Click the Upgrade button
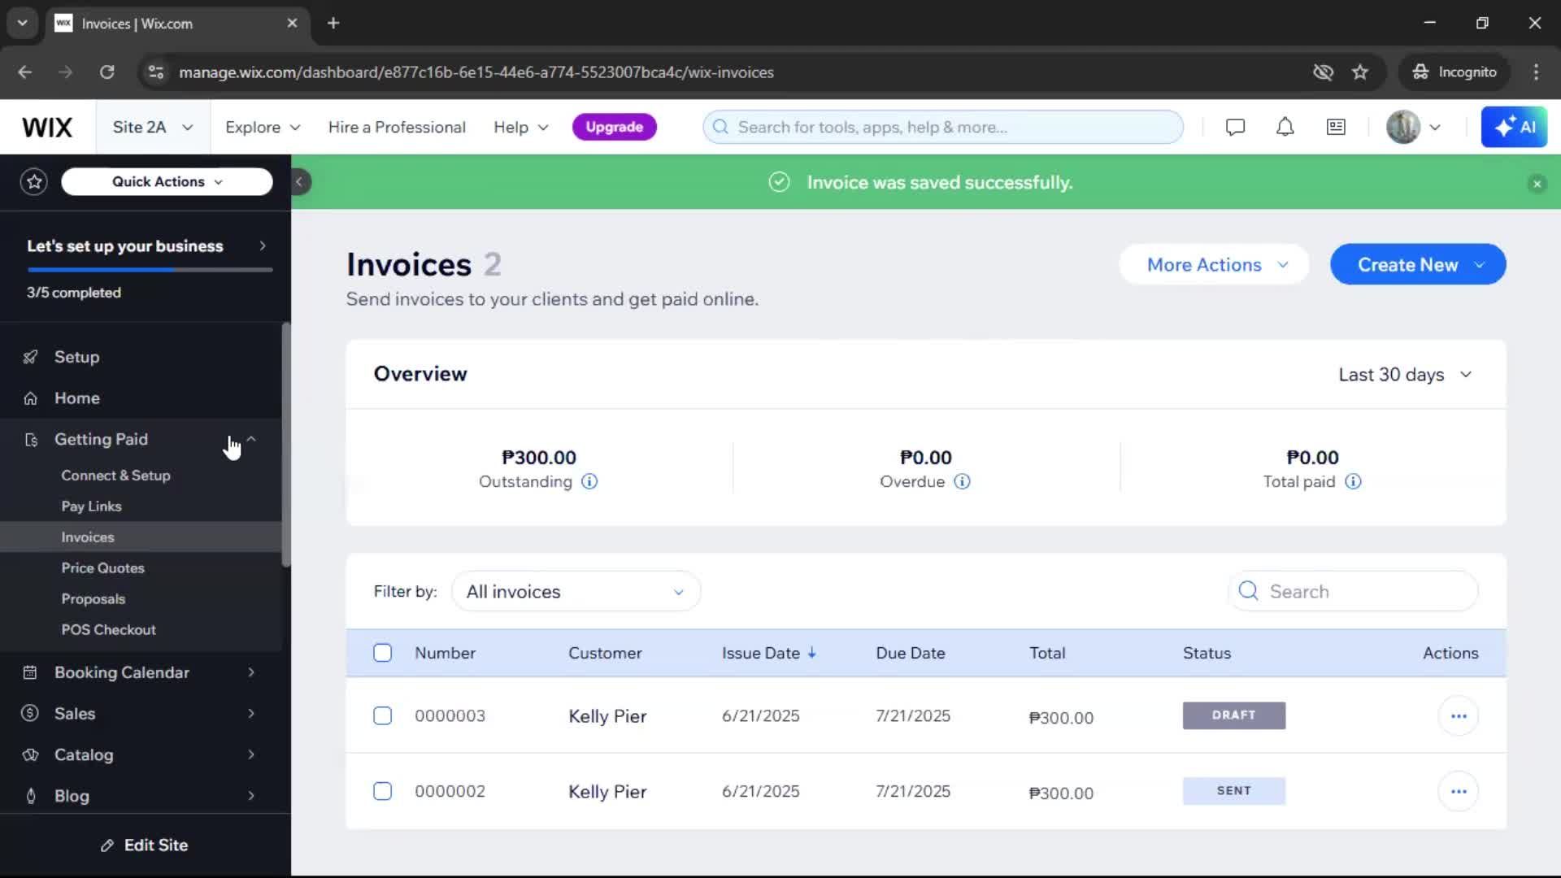 click(614, 128)
